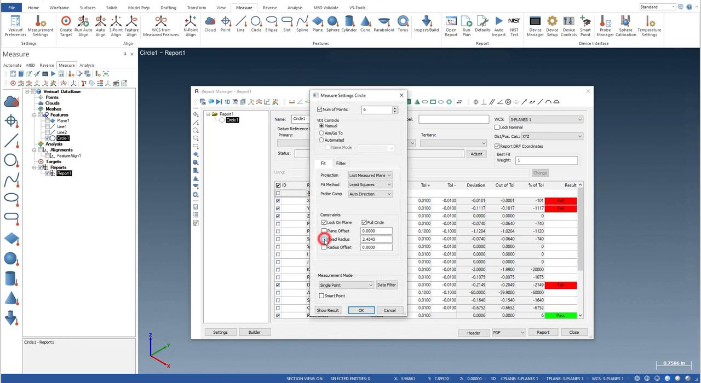Measure a Point feature
701x383 pixels.
point(226,24)
